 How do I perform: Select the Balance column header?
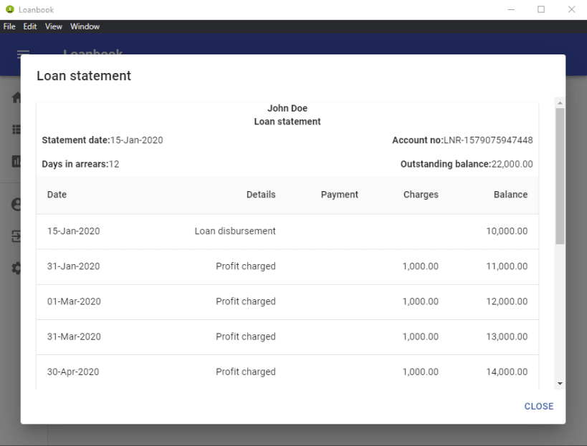click(x=510, y=194)
